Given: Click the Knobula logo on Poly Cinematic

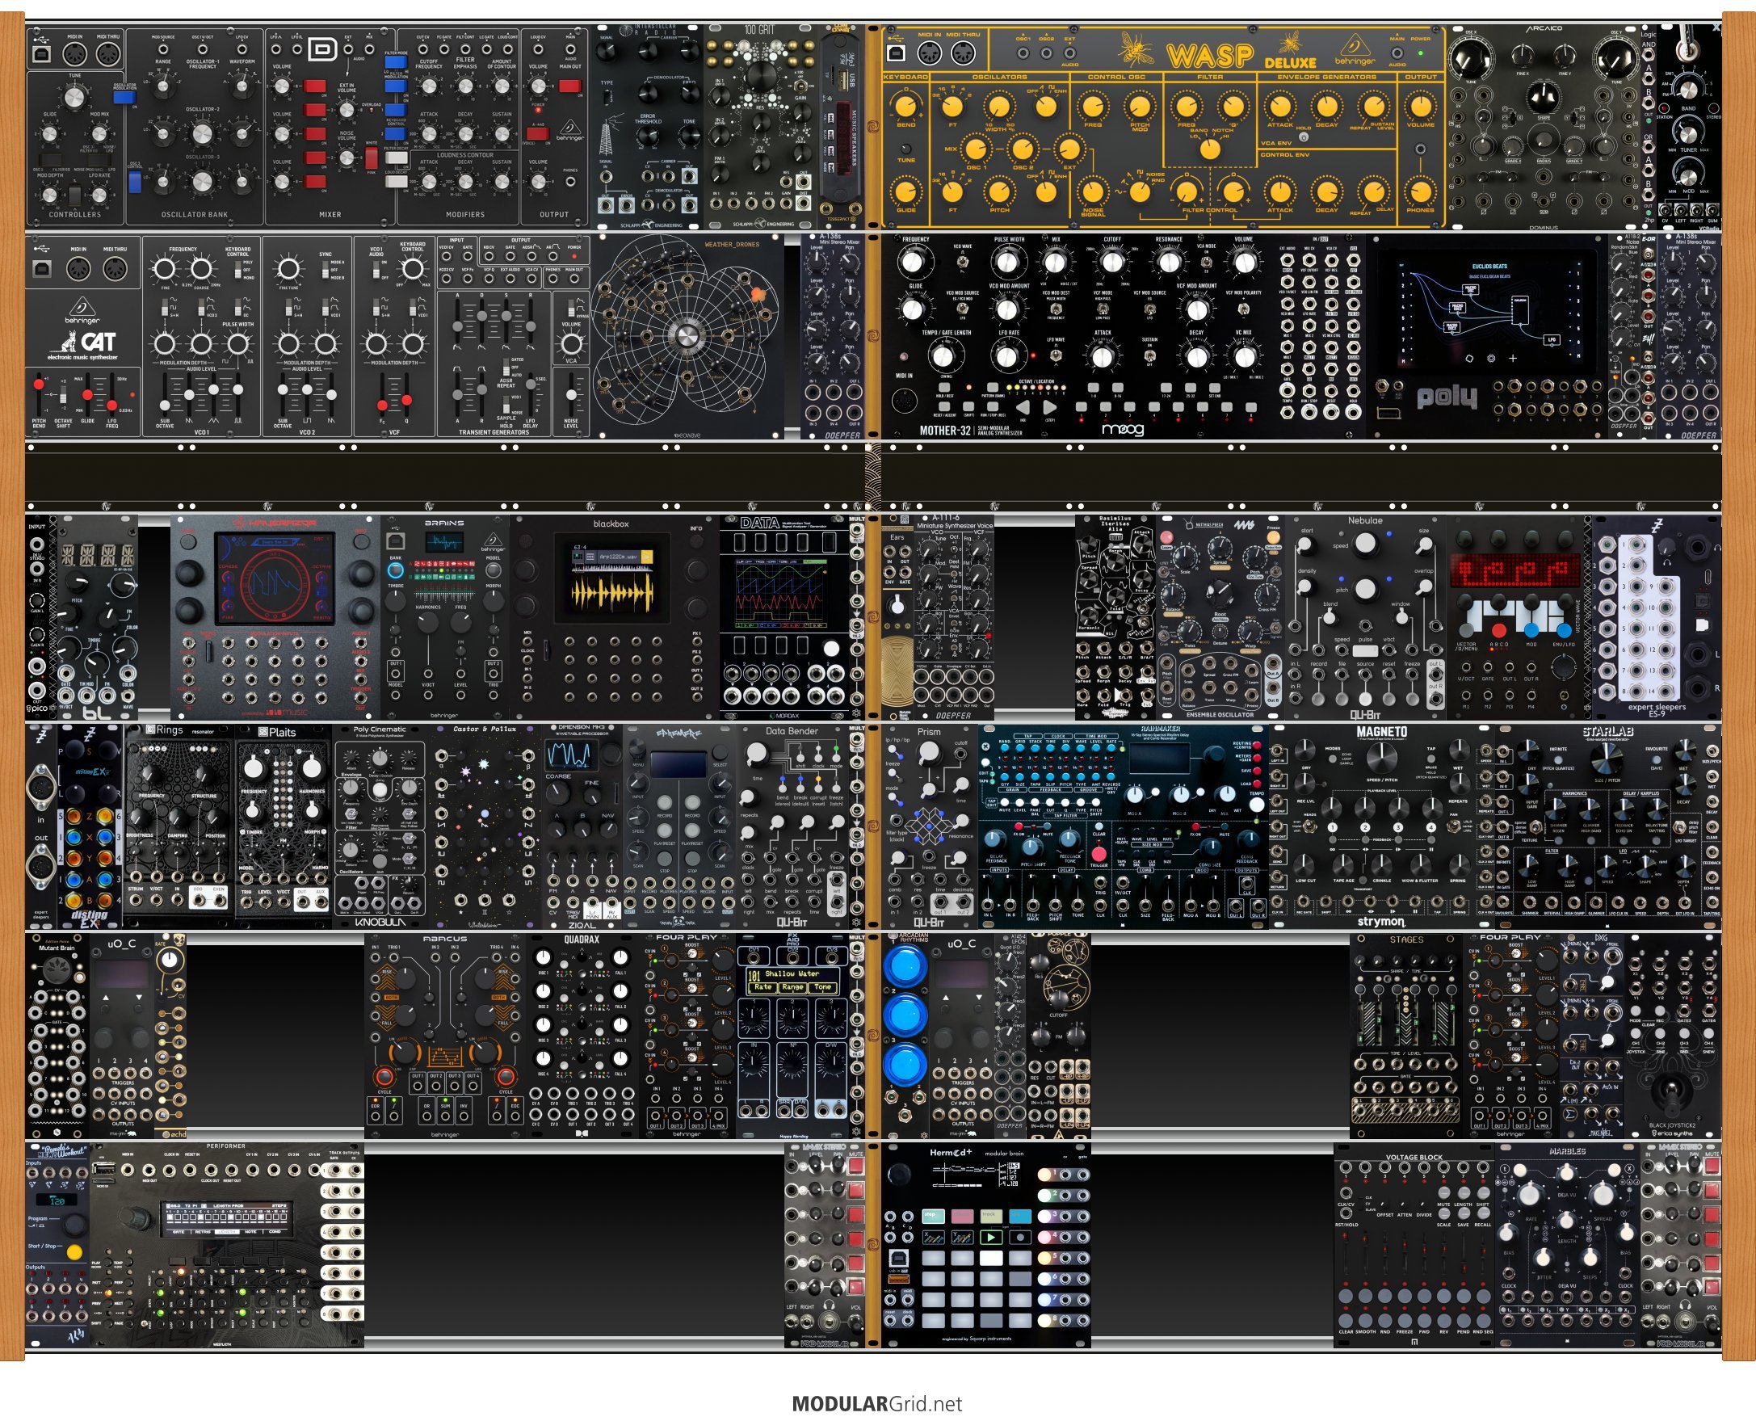Looking at the screenshot, I should click(380, 923).
